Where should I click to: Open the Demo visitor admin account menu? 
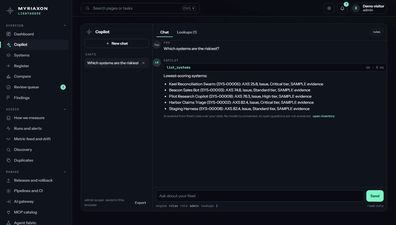pyautogui.click(x=369, y=8)
